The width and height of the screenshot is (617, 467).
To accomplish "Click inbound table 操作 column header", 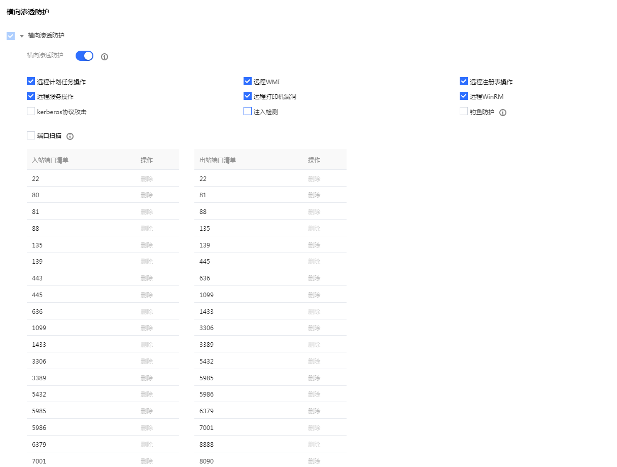I will pos(147,160).
